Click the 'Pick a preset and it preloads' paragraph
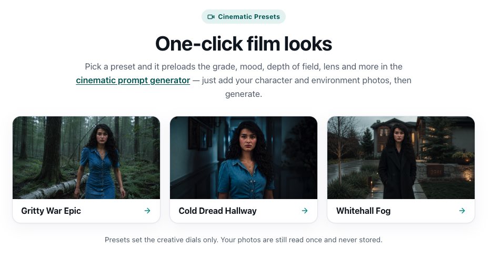491x257 pixels. [244, 80]
